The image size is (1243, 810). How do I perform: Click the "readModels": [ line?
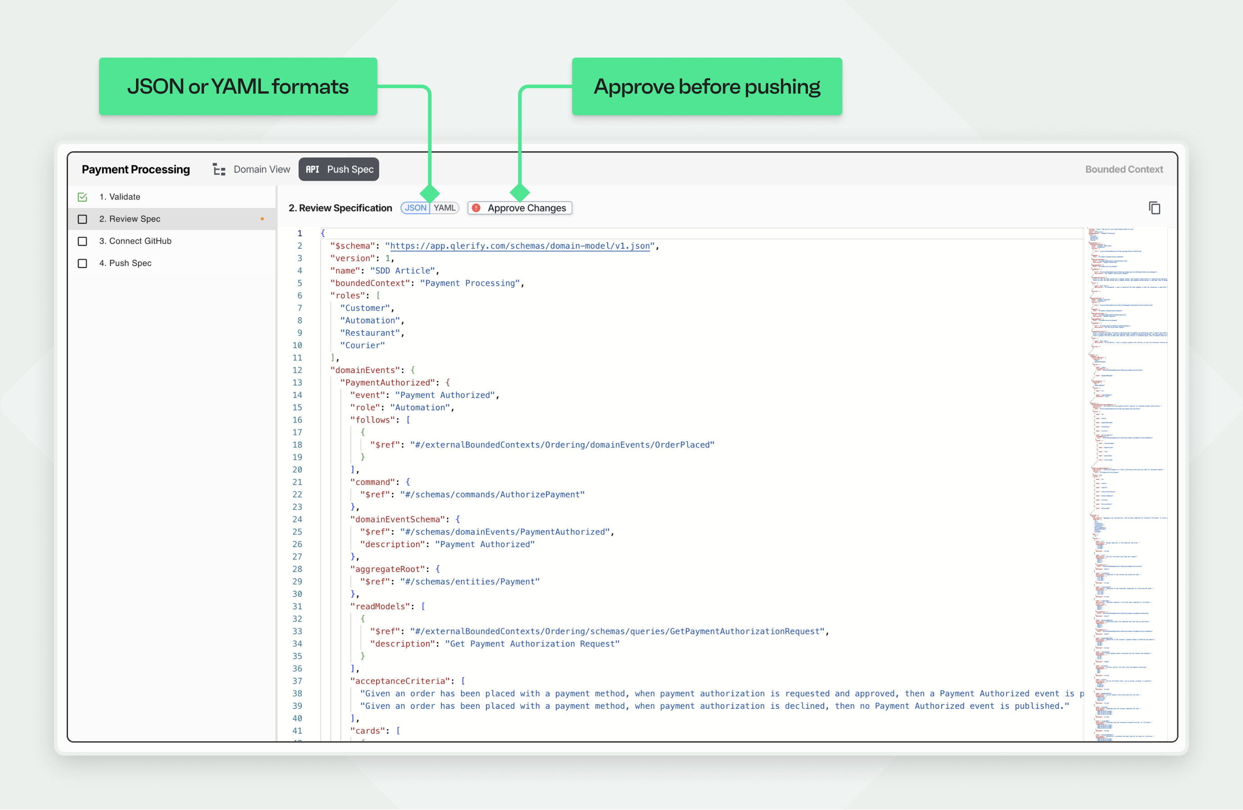coord(387,607)
